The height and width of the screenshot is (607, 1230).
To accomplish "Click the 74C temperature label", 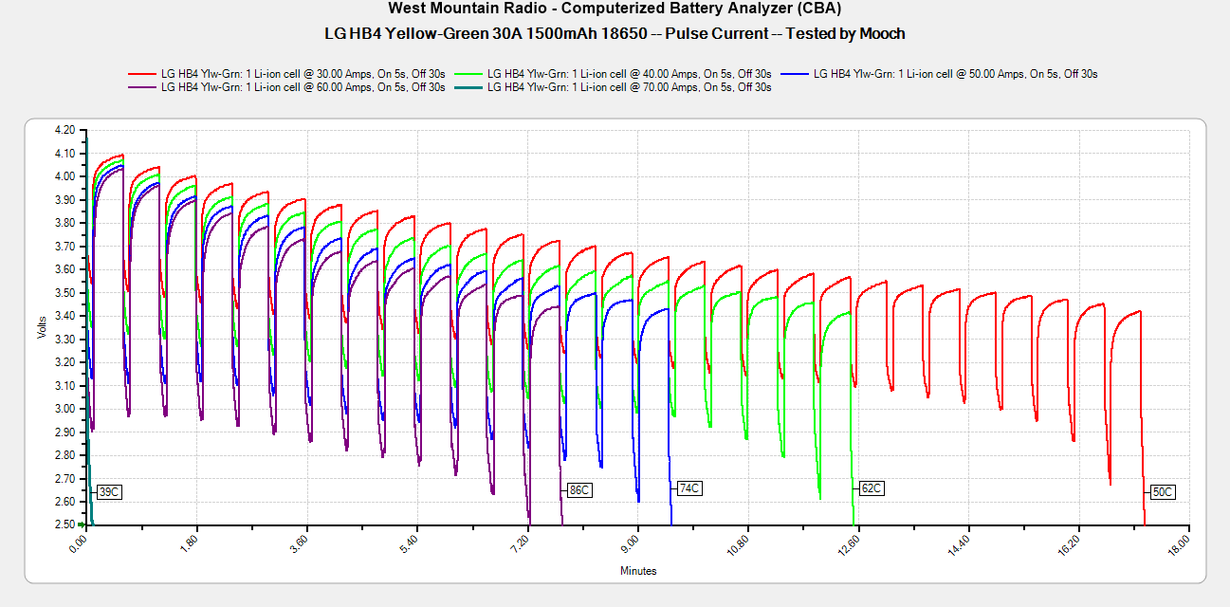I will click(689, 488).
